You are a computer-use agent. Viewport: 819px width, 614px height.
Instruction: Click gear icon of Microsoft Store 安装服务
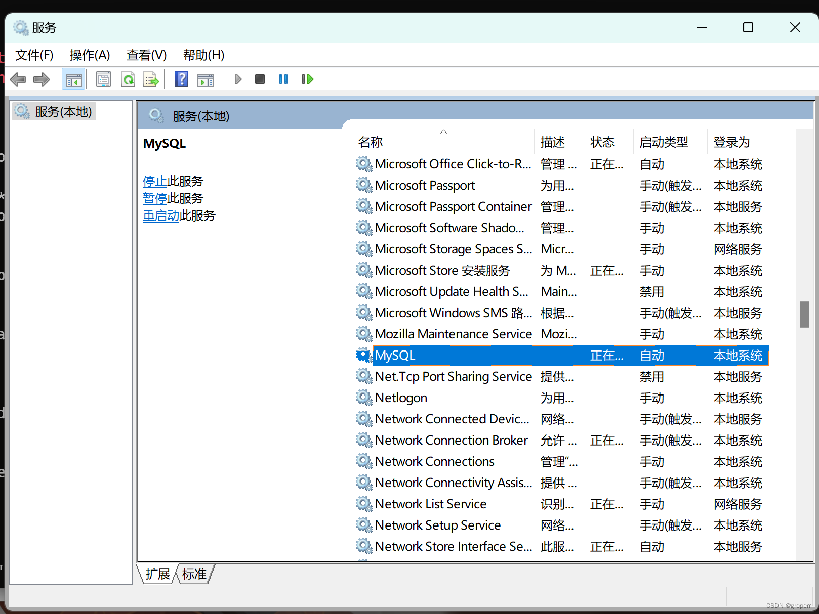[363, 270]
